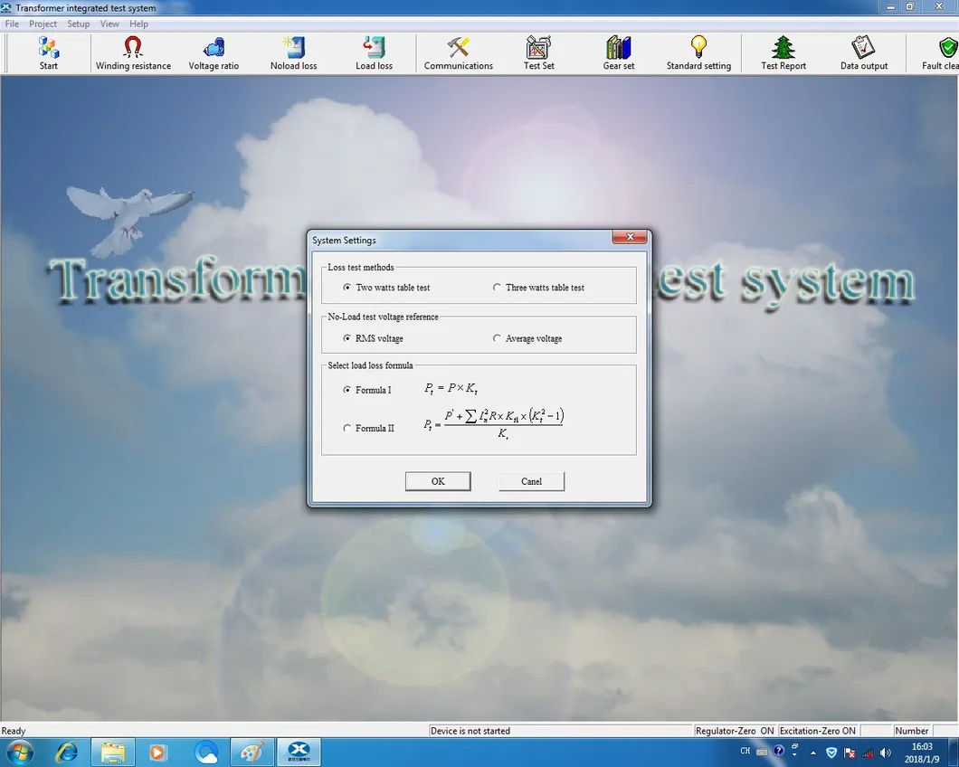Open Communications settings icon
Screen dimensions: 959x767
459,52
